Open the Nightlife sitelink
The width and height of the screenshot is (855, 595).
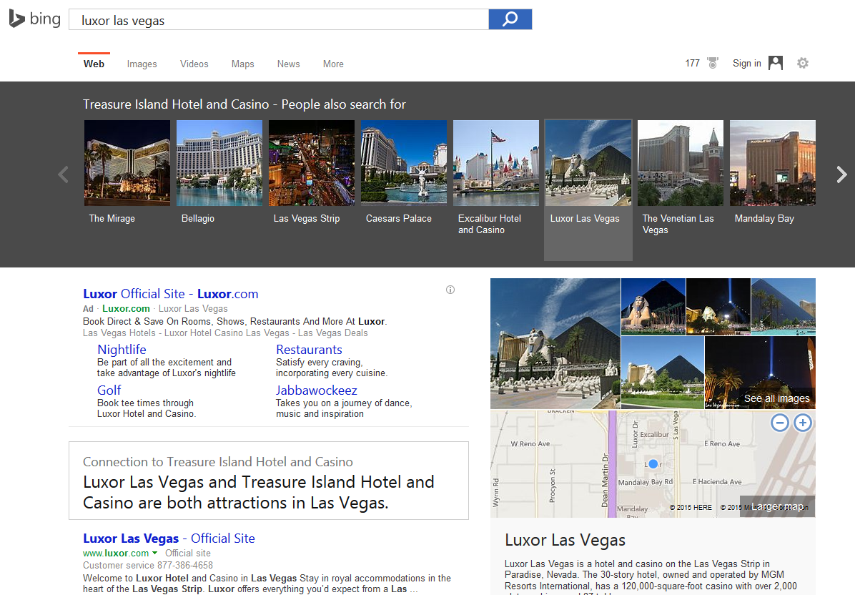[122, 350]
